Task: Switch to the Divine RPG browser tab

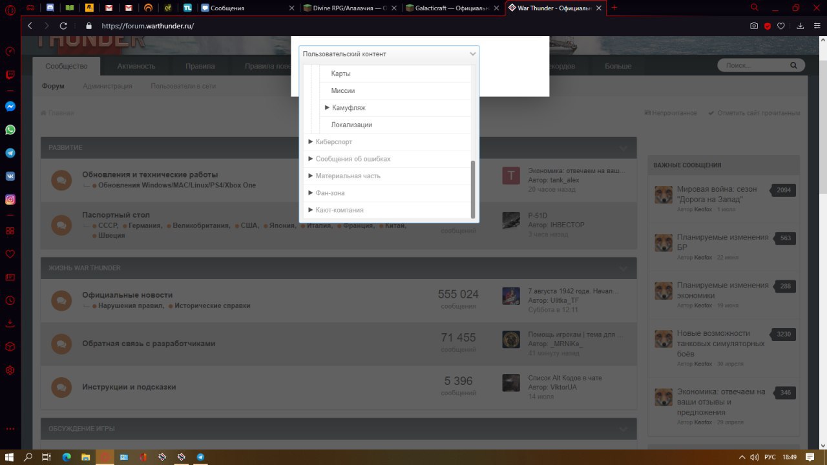Action: click(350, 8)
